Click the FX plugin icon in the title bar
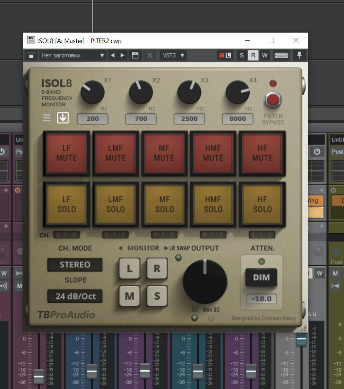 click(31, 40)
